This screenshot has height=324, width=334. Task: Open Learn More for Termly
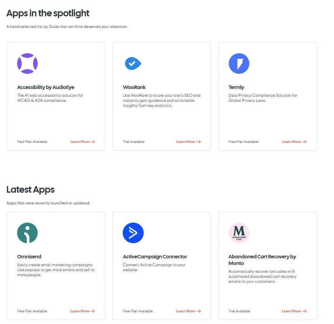[x=294, y=142]
